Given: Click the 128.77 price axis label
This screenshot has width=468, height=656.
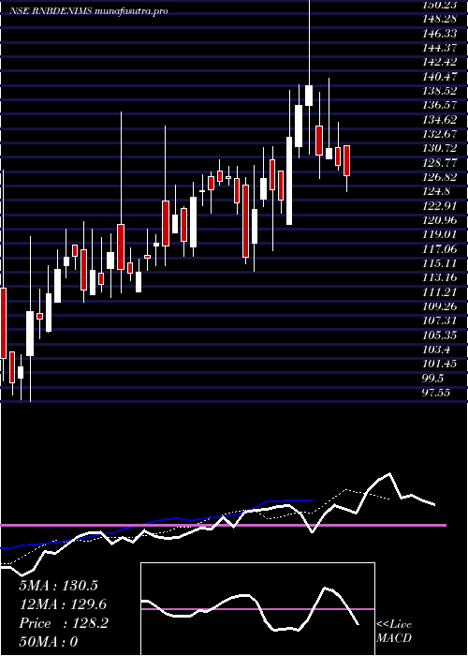Looking at the screenshot, I should pyautogui.click(x=441, y=162).
